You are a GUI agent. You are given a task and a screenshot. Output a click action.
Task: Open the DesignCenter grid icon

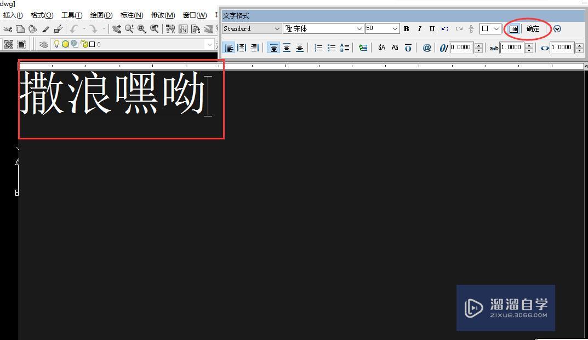183,29
